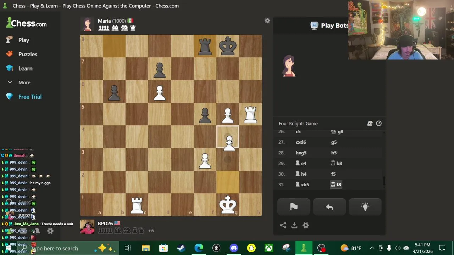Select the white king on g1
Image resolution: width=454 pixels, height=255 pixels.
228,205
